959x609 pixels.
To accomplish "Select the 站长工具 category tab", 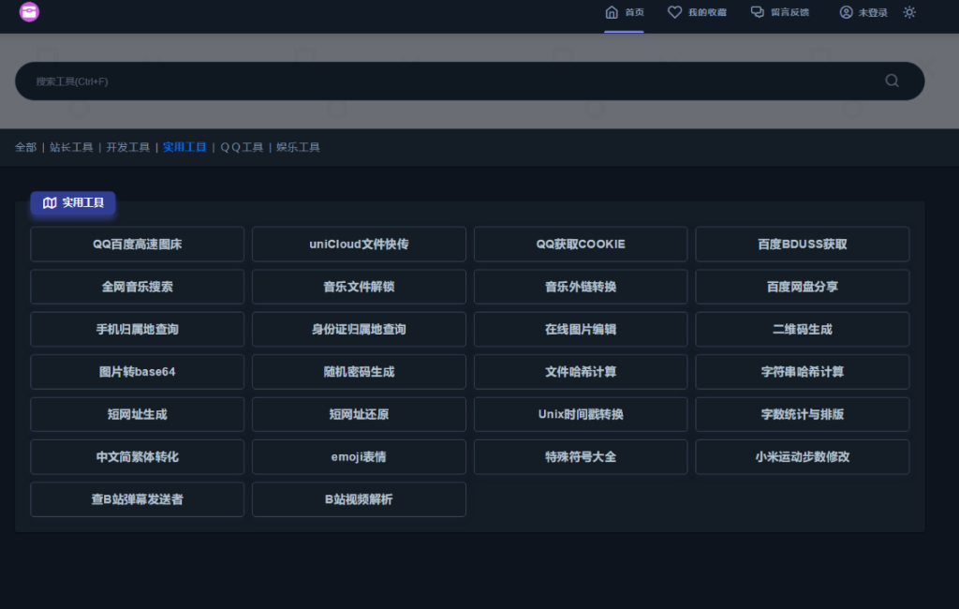I will pyautogui.click(x=71, y=147).
